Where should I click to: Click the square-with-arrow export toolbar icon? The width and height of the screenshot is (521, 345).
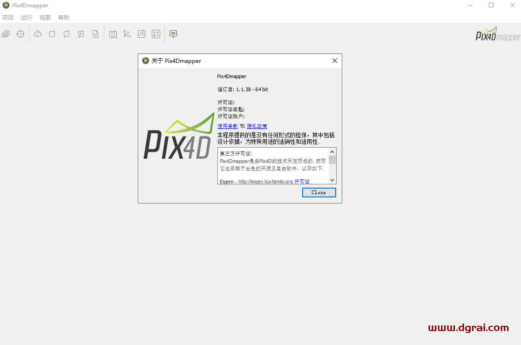[52, 34]
